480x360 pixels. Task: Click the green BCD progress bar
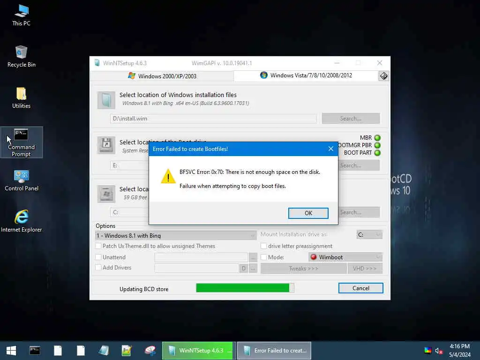(245, 288)
